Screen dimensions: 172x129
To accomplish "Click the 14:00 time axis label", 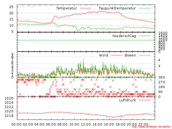I will coord(97,124).
